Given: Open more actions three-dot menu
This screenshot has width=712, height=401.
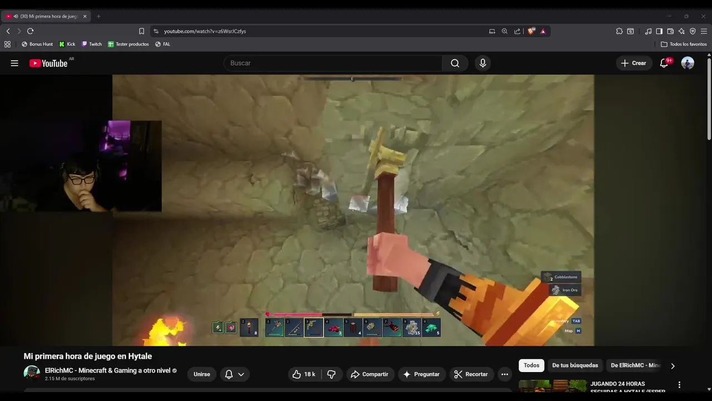Looking at the screenshot, I should (505, 374).
